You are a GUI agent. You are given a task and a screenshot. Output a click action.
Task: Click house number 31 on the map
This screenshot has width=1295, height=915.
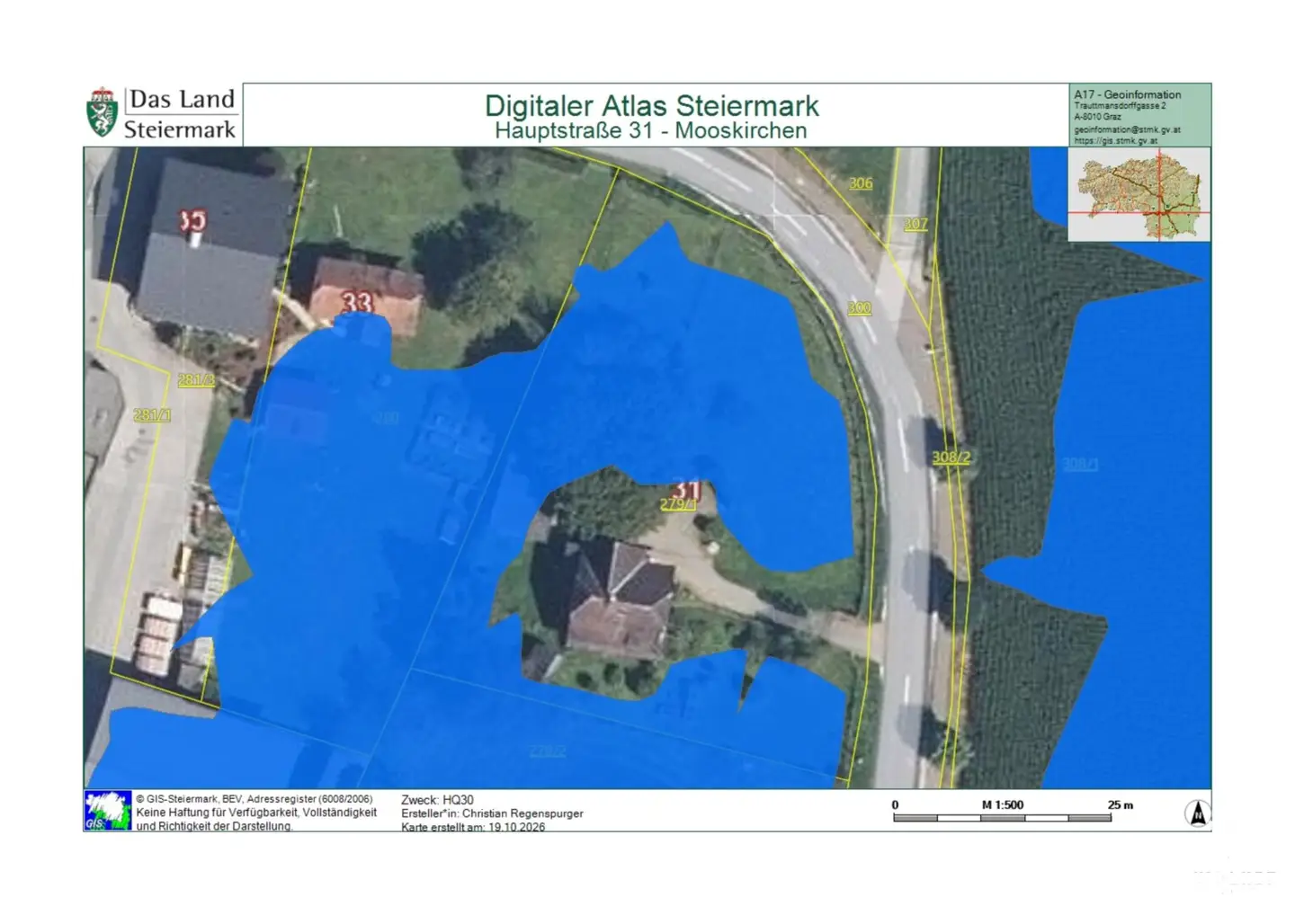(686, 490)
